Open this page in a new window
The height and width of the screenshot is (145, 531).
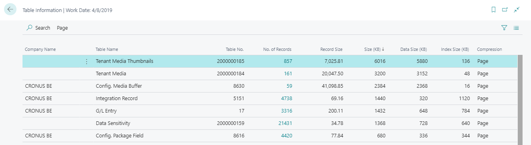click(x=505, y=10)
